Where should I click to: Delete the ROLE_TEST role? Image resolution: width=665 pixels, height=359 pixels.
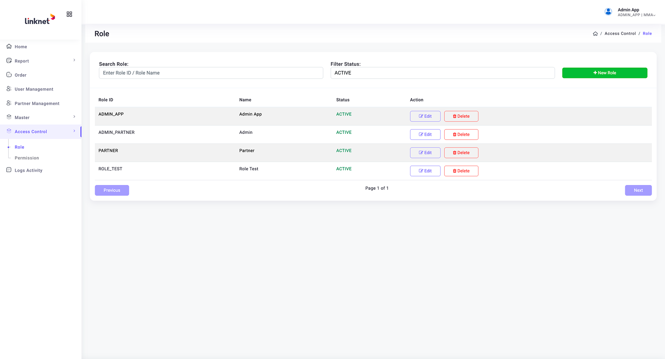pyautogui.click(x=461, y=171)
